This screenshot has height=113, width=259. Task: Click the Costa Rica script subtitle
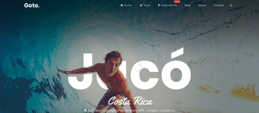point(130,101)
